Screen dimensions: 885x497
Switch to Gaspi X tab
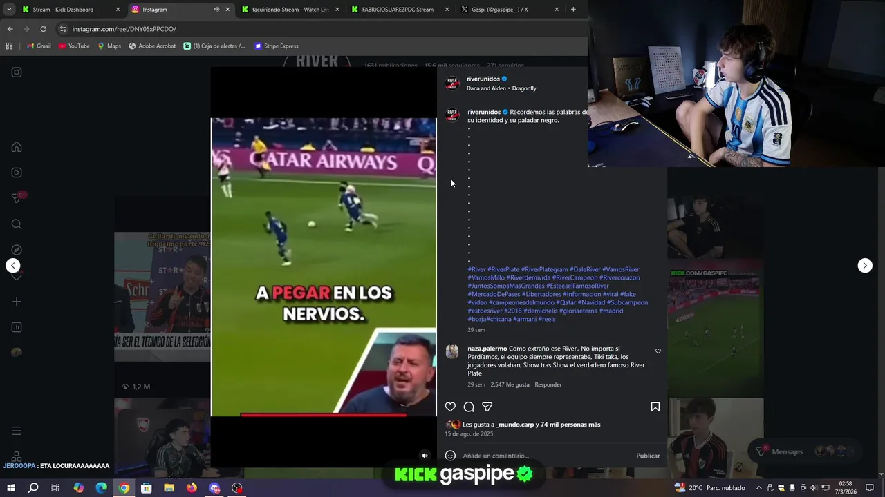point(509,10)
